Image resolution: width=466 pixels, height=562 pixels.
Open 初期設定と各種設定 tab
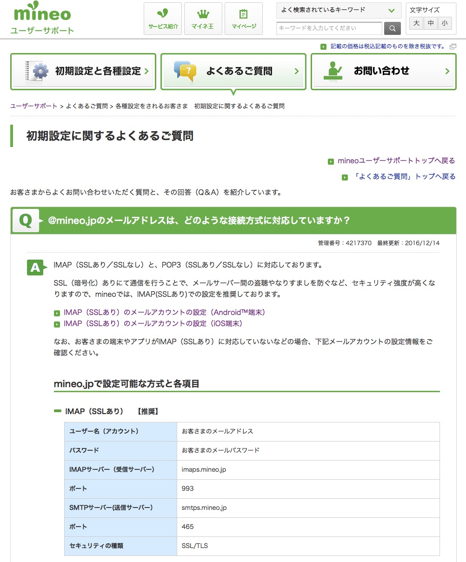coord(83,71)
